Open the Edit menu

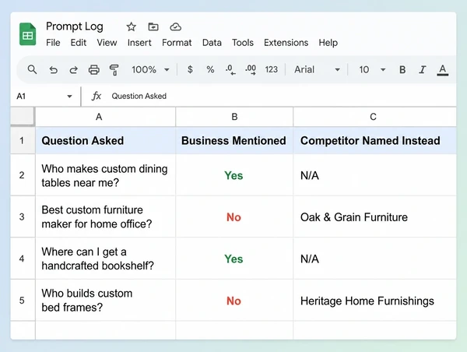pyautogui.click(x=79, y=43)
